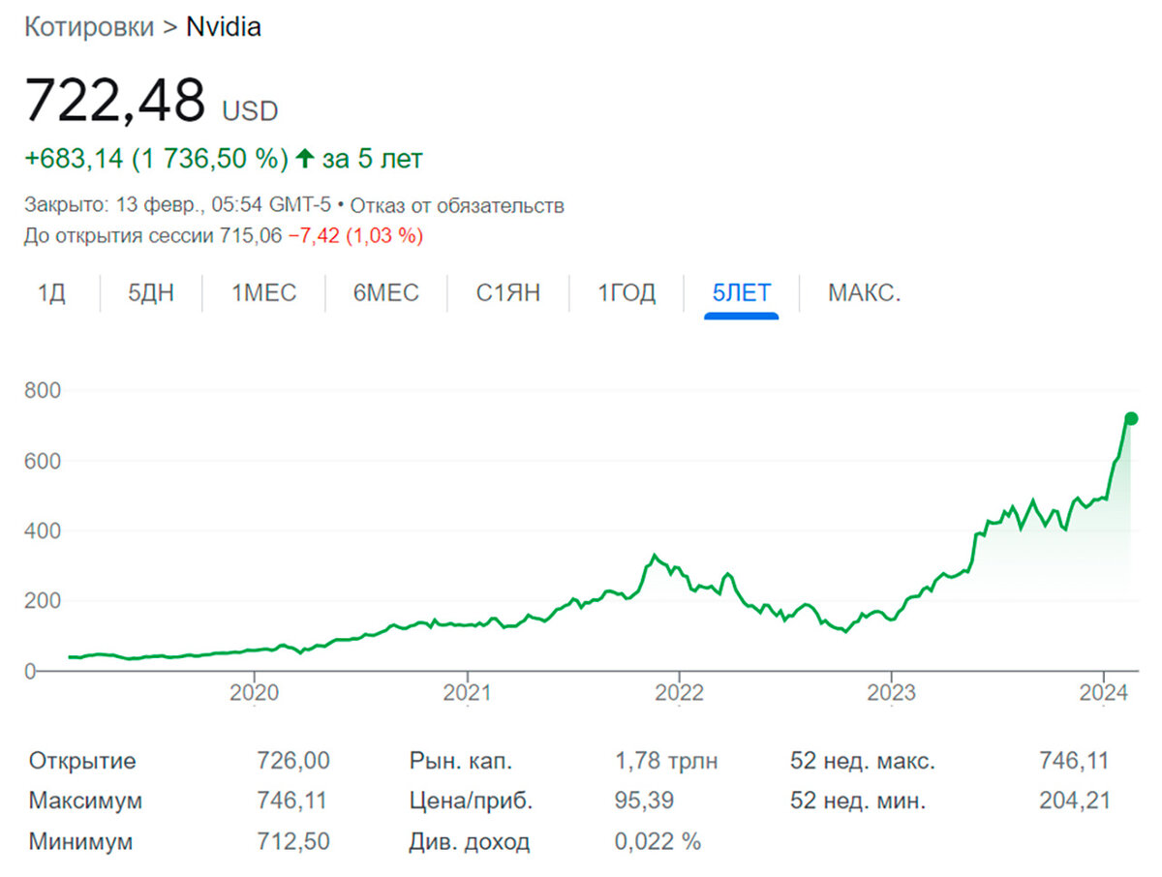Click the 2022 x-axis label
This screenshot has height=877, width=1162.
679,693
